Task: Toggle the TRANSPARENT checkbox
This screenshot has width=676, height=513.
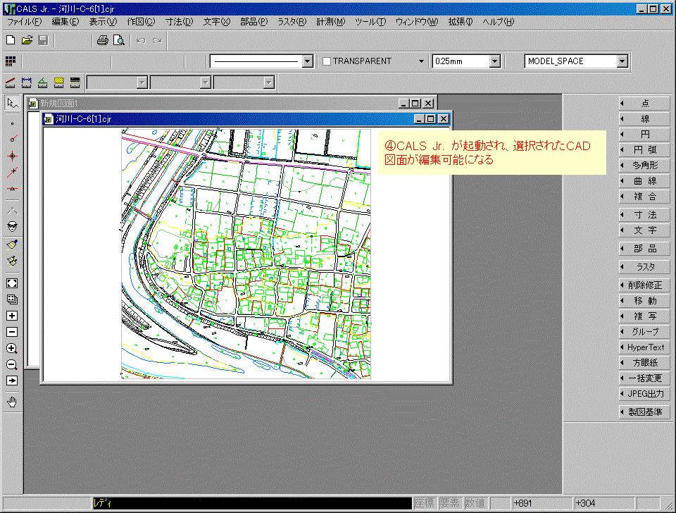Action: point(327,61)
